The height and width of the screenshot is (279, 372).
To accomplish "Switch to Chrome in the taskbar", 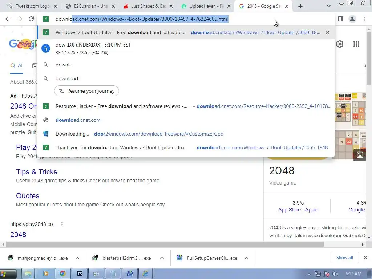I will tap(62, 274).
